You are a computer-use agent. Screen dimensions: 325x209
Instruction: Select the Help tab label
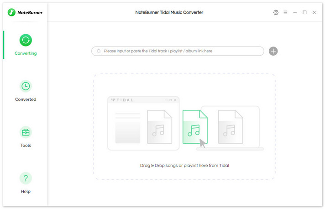pos(26,191)
